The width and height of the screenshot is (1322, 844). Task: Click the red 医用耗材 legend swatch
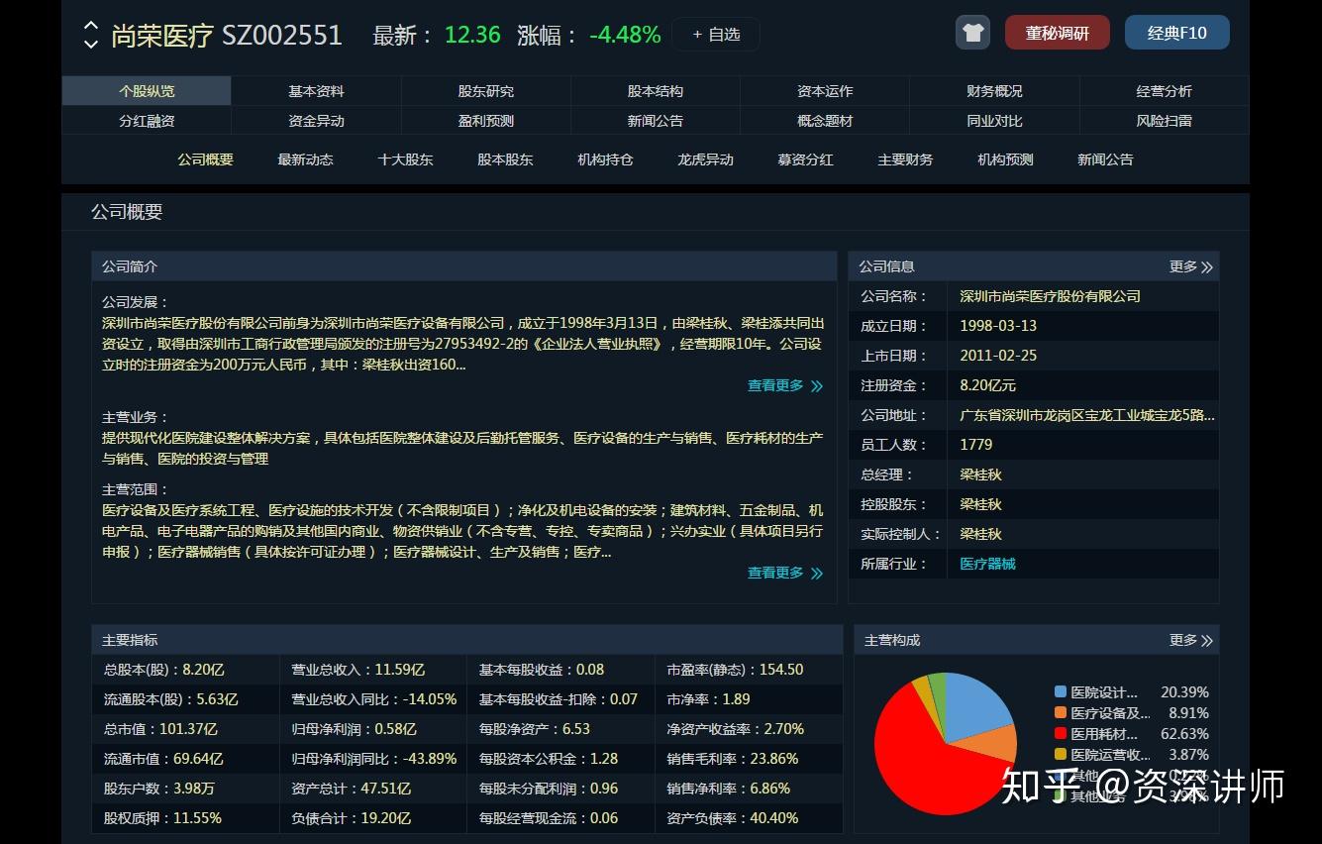(x=1061, y=734)
